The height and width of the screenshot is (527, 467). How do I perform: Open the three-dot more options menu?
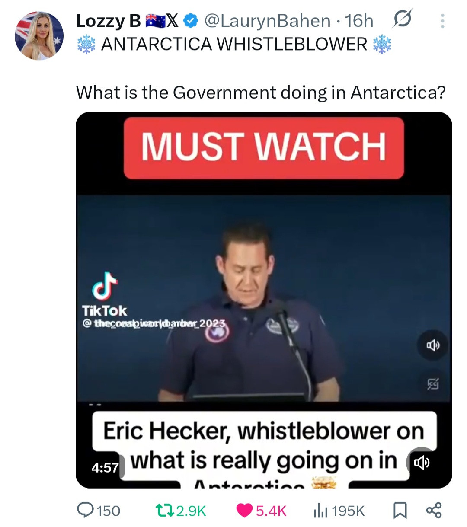tap(442, 21)
